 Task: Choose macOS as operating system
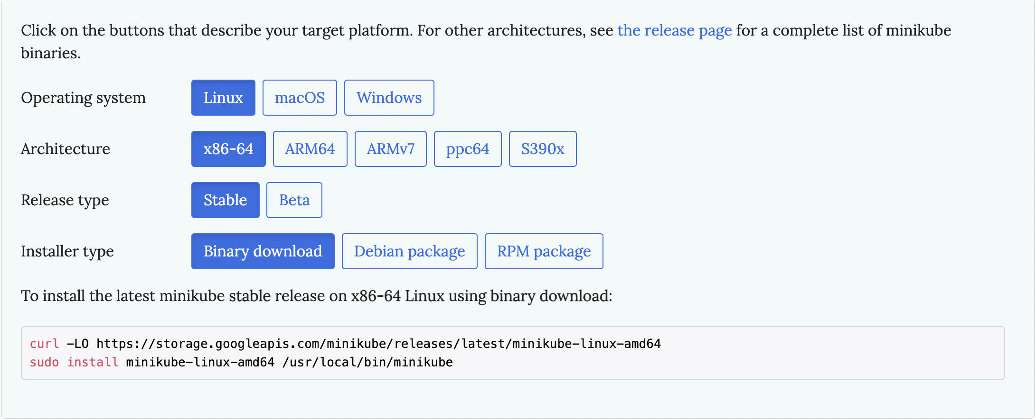(x=300, y=98)
